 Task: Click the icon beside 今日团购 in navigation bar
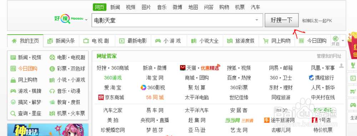[301, 41]
